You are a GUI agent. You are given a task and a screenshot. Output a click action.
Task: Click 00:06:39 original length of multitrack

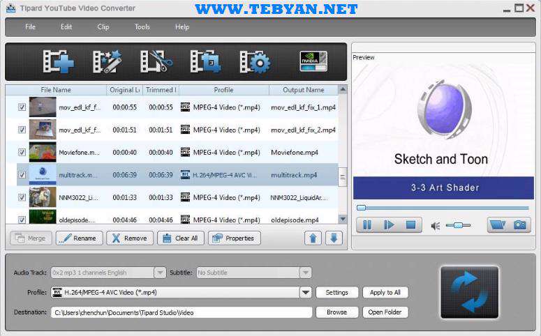[x=124, y=175]
